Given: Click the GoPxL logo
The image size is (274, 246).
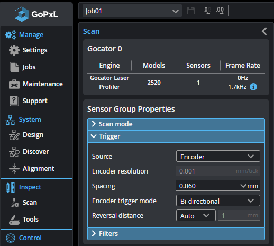Looking at the screenshot, I should [36, 14].
